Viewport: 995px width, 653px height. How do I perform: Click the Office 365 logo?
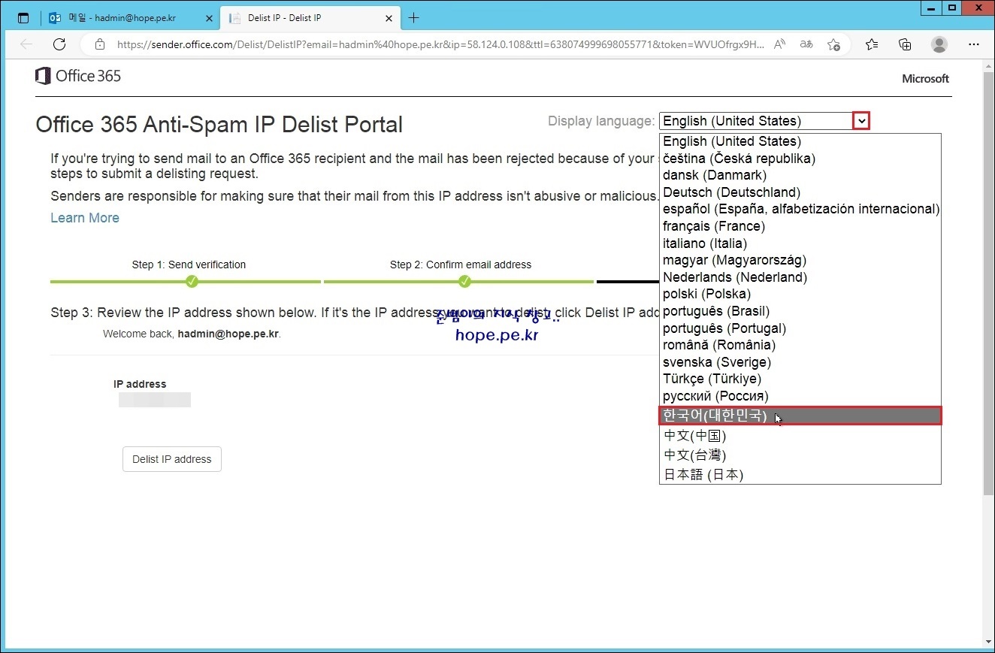[x=78, y=76]
